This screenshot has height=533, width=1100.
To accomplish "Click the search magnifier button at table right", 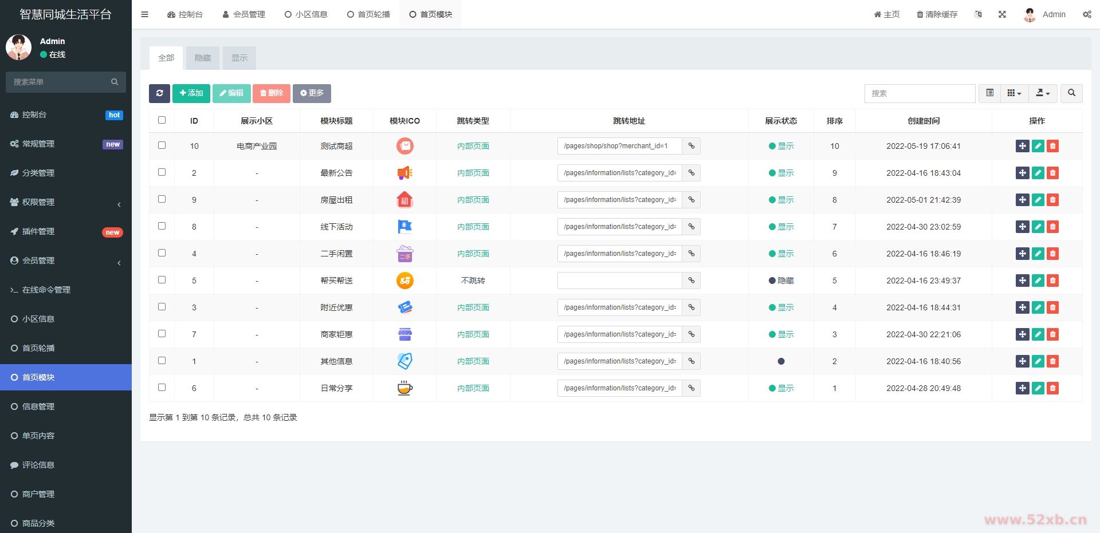I will tap(1071, 93).
